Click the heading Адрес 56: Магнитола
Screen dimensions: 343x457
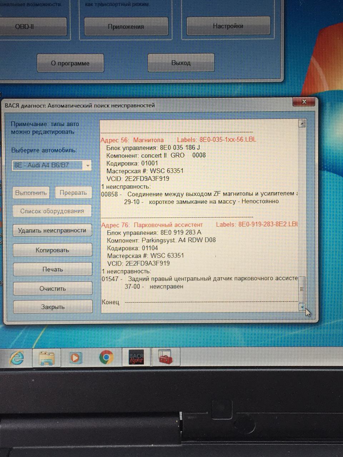[x=132, y=140]
